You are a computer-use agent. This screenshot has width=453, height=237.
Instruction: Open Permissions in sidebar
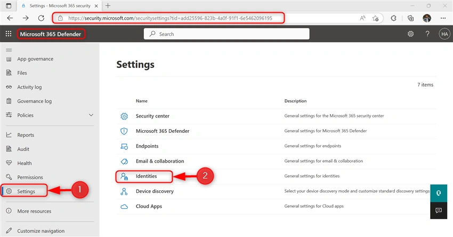[x=30, y=177]
